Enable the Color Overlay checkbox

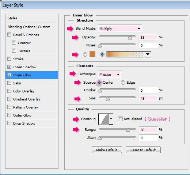[9, 91]
